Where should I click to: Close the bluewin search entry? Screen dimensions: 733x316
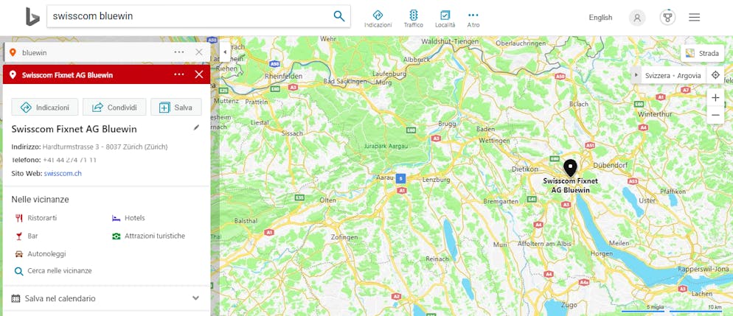199,52
